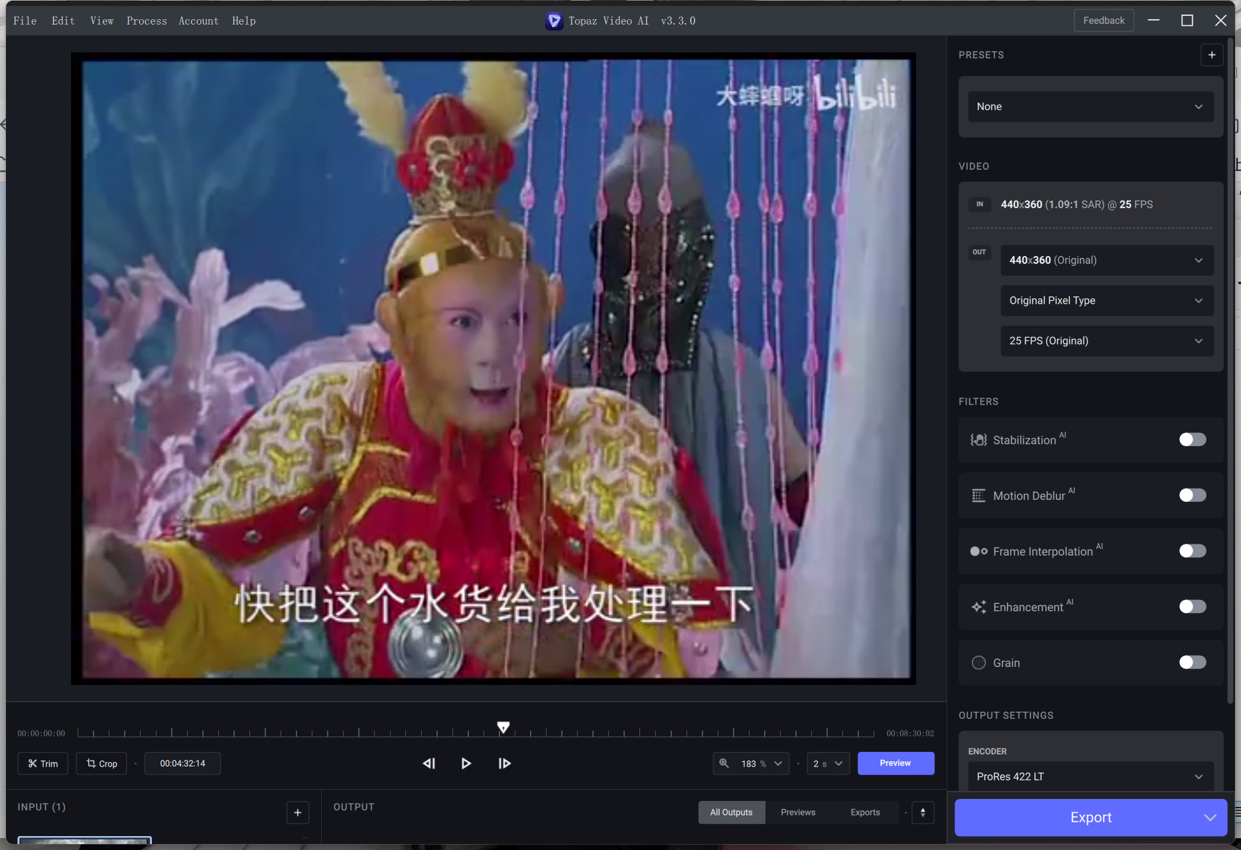1241x850 pixels.
Task: Click the Trim button
Action: click(x=43, y=764)
